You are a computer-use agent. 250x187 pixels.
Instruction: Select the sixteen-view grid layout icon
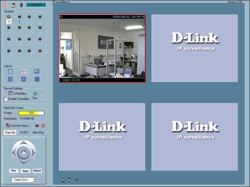(x=37, y=79)
